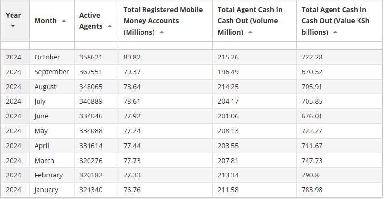Click the sort arrow under Year header
Viewport: 384px width, 199px height.
click(x=13, y=26)
